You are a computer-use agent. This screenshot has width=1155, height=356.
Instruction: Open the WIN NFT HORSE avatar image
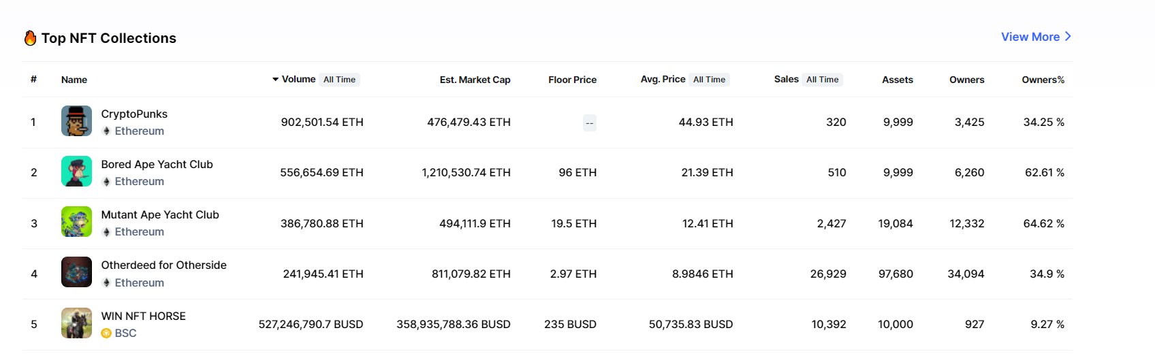76,323
